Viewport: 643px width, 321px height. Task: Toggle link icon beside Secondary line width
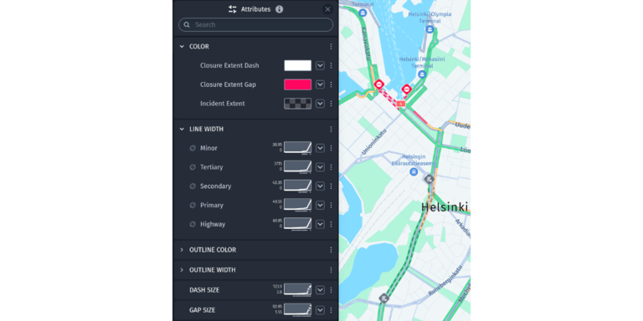(193, 186)
